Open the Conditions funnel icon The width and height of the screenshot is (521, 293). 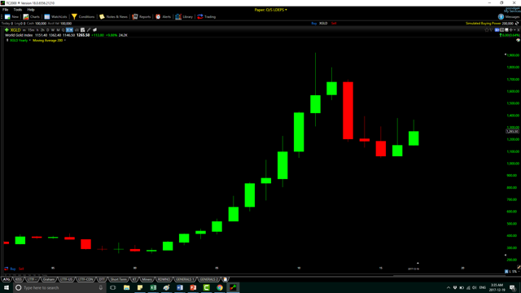point(74,16)
